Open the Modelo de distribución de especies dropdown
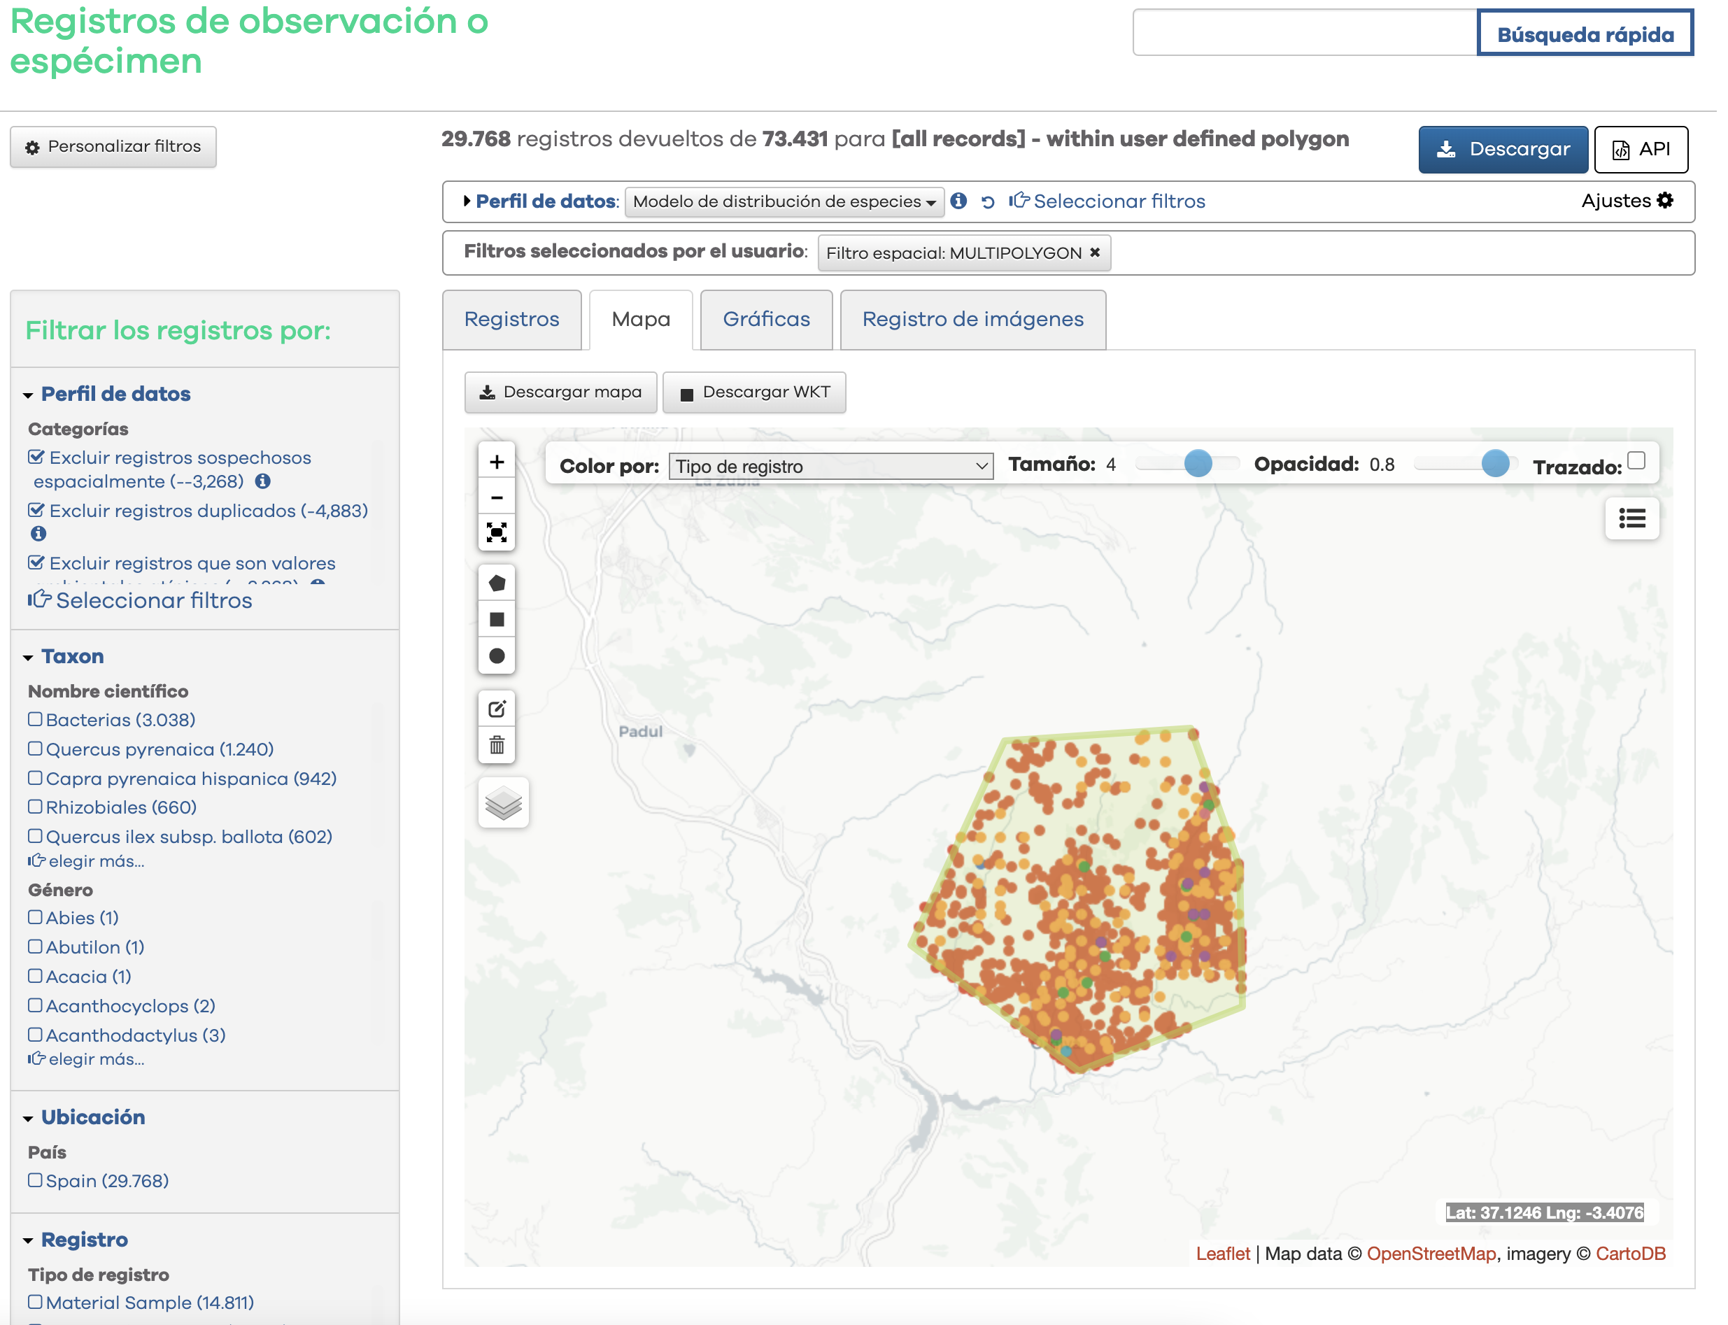1728x1325 pixels. (784, 202)
